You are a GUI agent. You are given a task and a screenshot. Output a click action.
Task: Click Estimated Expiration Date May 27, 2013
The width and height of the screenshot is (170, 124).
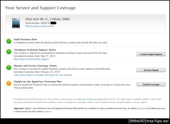[x=35, y=56]
